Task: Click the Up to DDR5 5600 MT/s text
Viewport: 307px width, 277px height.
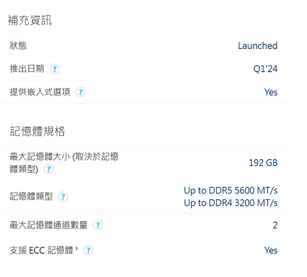Action: [x=231, y=190]
